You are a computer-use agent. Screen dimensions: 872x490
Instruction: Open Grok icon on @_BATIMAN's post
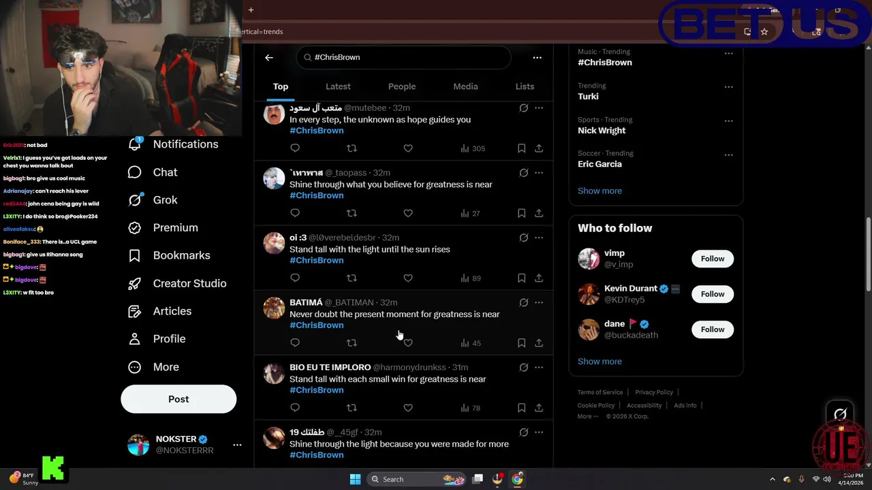524,303
